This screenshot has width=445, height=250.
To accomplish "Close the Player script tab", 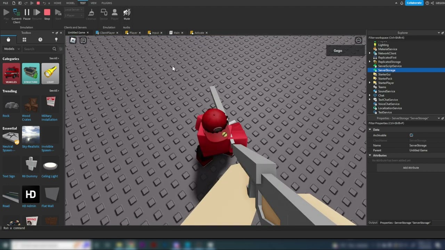I will point(140,33).
